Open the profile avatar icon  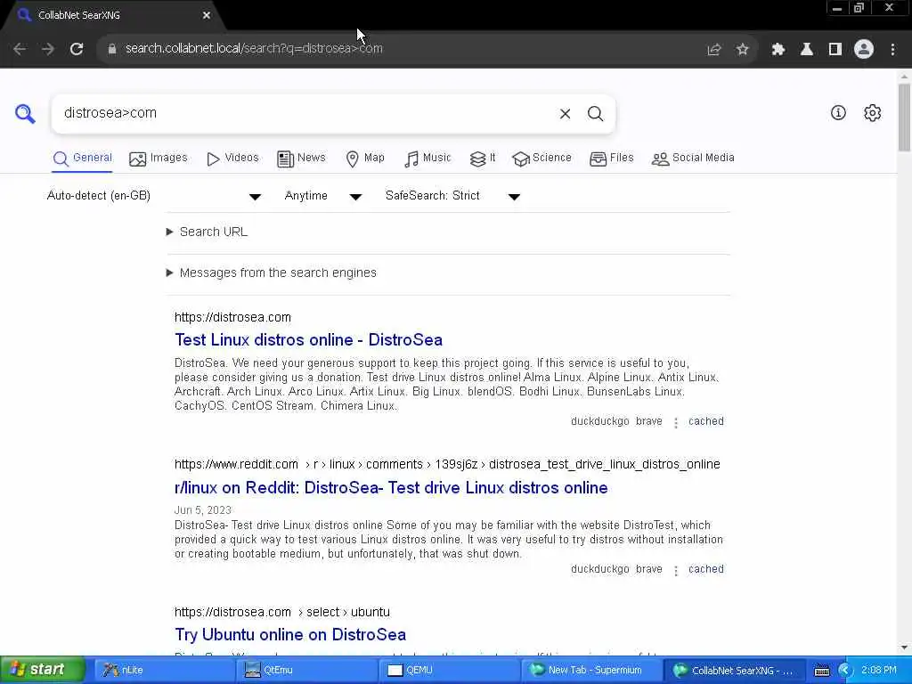(x=864, y=50)
